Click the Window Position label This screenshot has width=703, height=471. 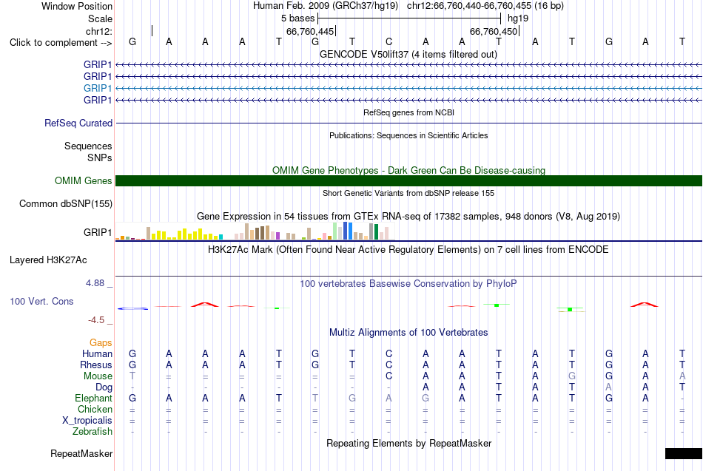77,6
